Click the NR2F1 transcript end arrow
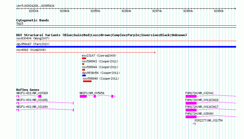Screen dimensions: 244x139 point(114,96)
